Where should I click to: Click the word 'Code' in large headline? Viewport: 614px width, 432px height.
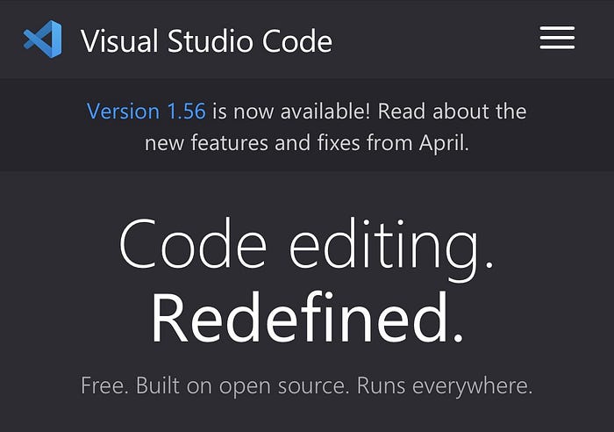[193, 244]
